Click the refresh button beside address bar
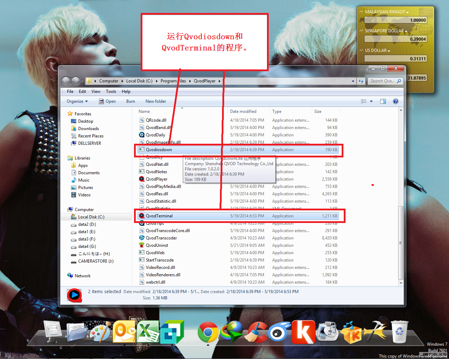 point(361,81)
